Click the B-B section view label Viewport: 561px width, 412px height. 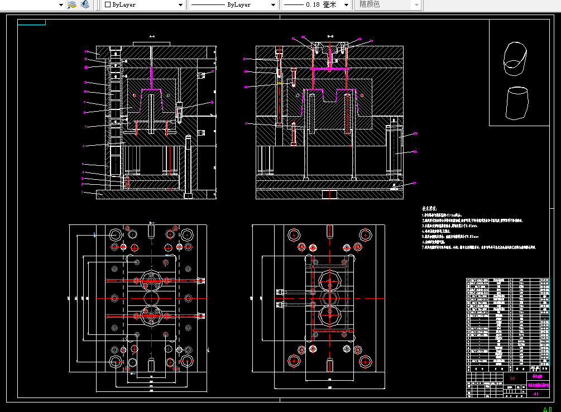coord(330,36)
